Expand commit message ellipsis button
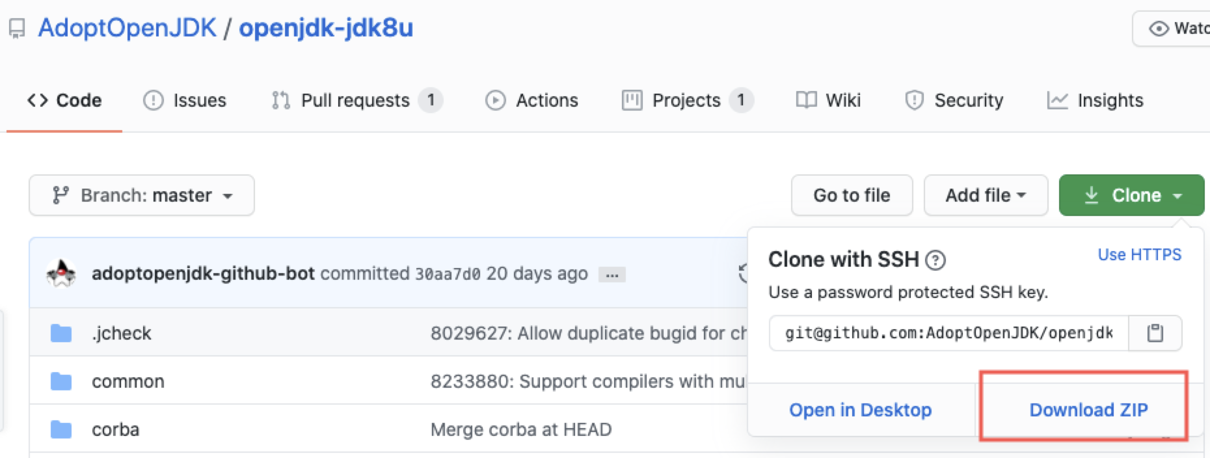This screenshot has height=458, width=1210. (612, 275)
